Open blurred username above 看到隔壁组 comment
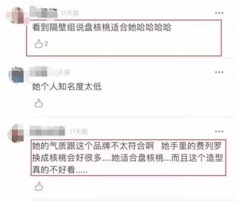Image resolution: width=236 pixels, height=201 pixels. [x=44, y=12]
